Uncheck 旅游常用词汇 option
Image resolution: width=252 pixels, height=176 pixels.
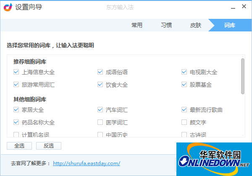point(16,85)
